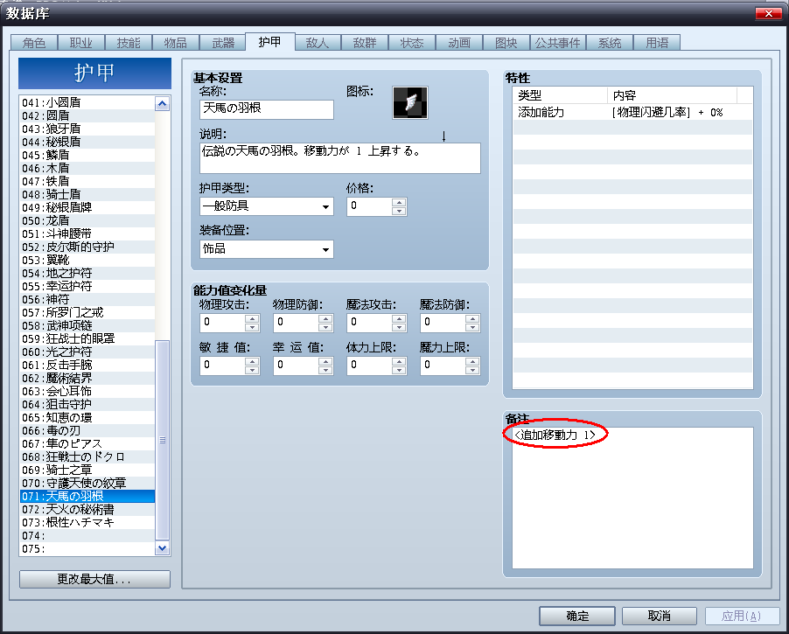Go to the 公共事件 tab

tap(557, 43)
